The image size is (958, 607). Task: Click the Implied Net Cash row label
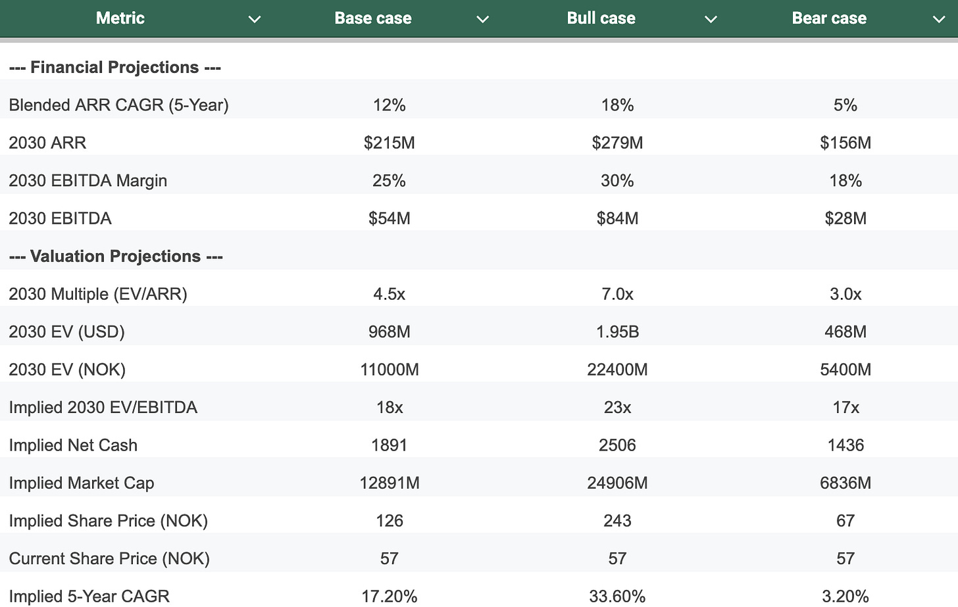(x=73, y=445)
